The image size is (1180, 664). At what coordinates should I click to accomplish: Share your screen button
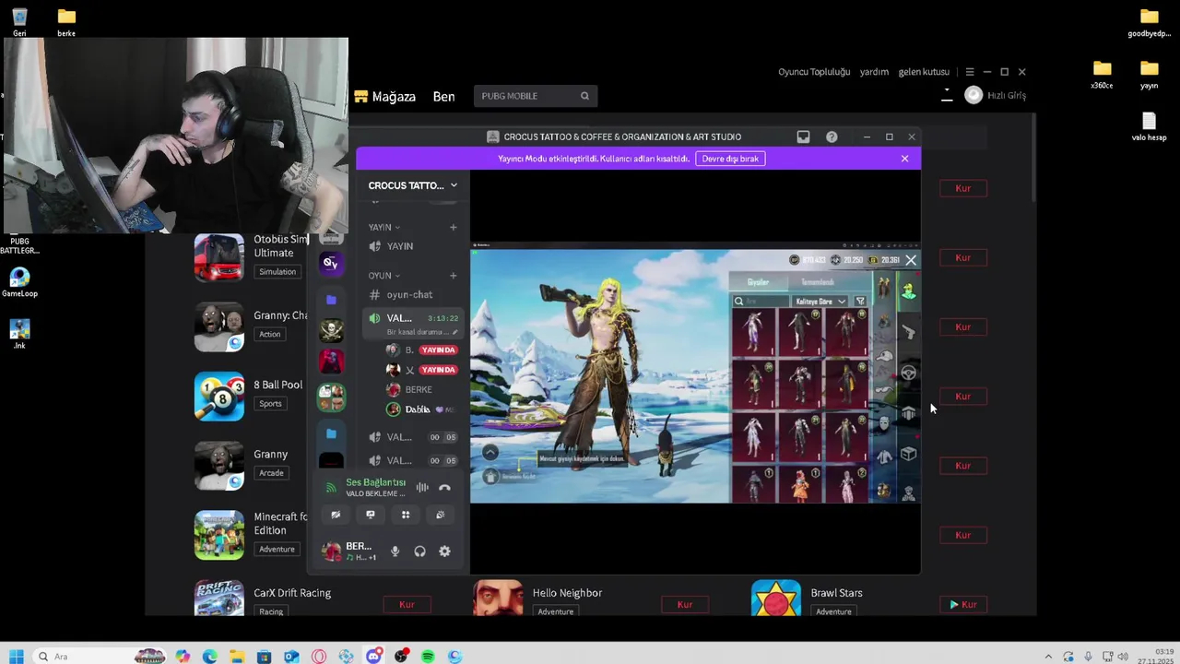(x=371, y=515)
